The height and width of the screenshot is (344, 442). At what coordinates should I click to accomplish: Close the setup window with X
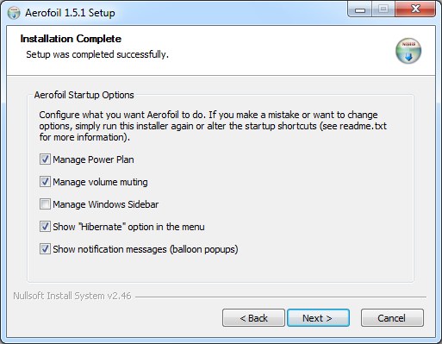tap(415, 9)
